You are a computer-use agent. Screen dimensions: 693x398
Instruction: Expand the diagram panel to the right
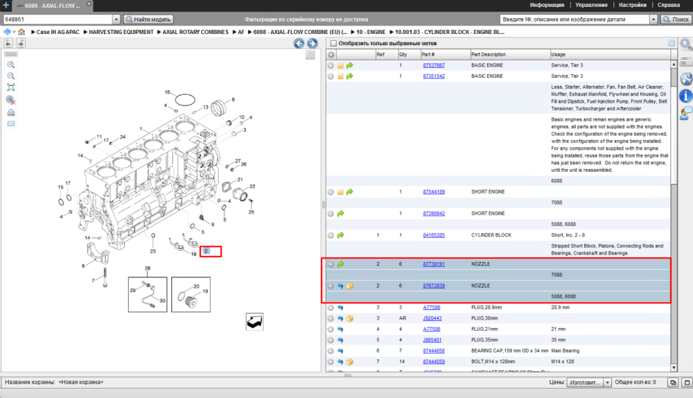[x=21, y=43]
